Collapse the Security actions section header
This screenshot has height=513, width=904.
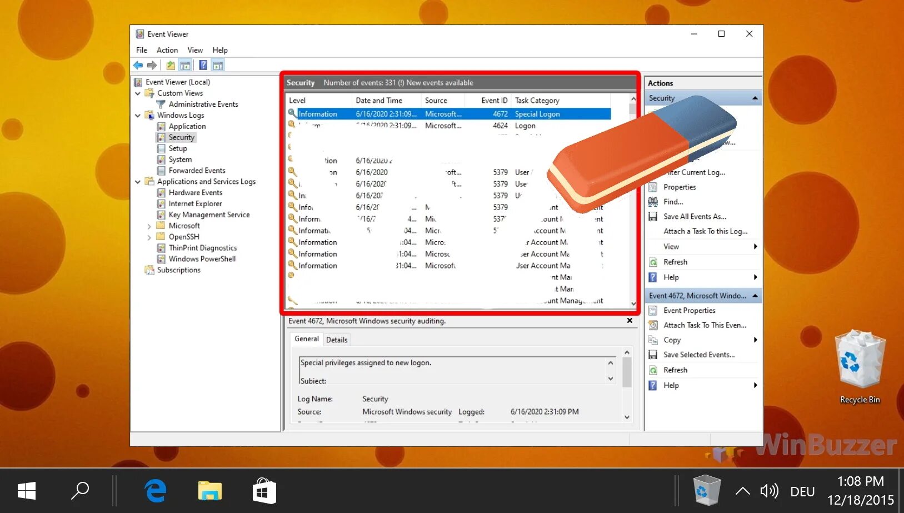[x=755, y=98]
